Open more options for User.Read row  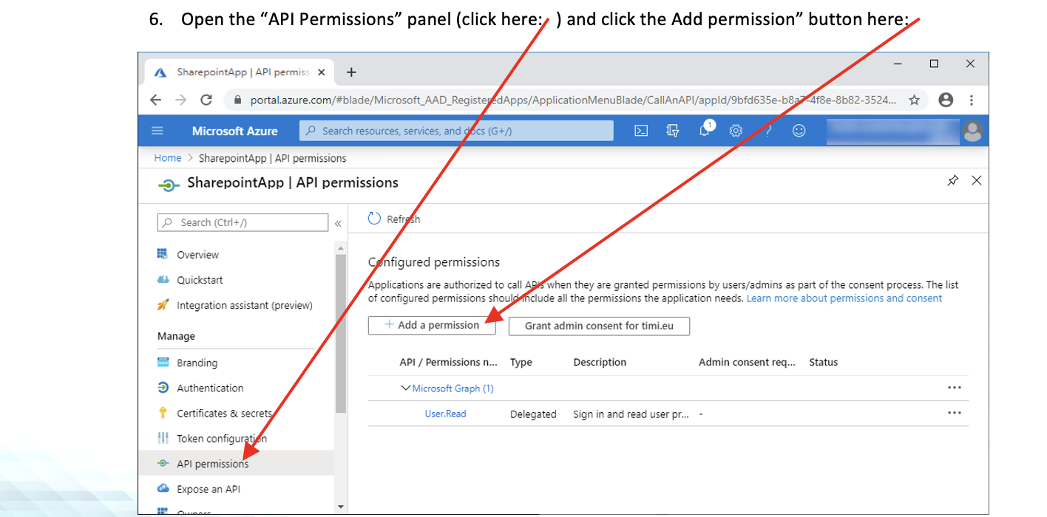954,414
